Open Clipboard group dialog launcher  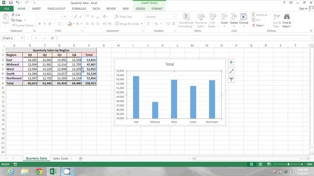pos(34,31)
